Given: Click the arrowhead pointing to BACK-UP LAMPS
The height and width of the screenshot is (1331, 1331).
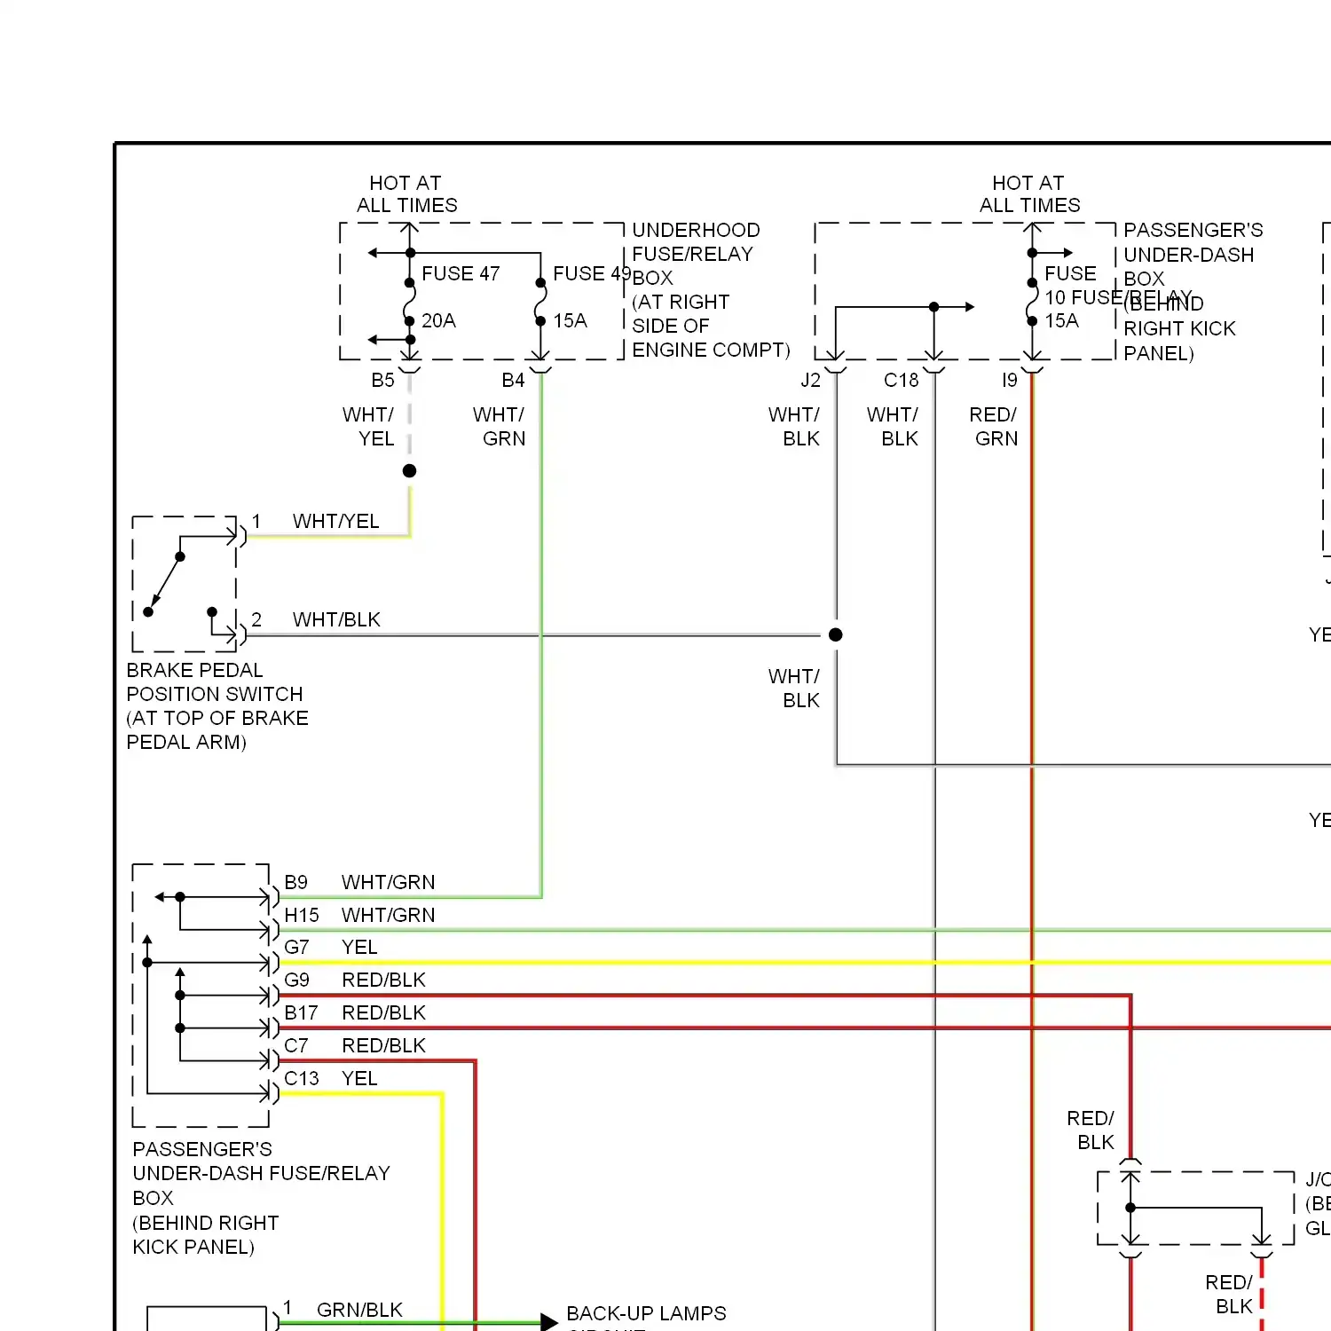Looking at the screenshot, I should (549, 1322).
